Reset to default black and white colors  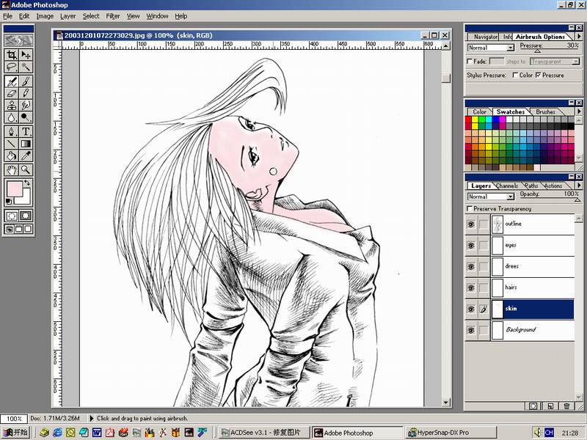click(9, 202)
